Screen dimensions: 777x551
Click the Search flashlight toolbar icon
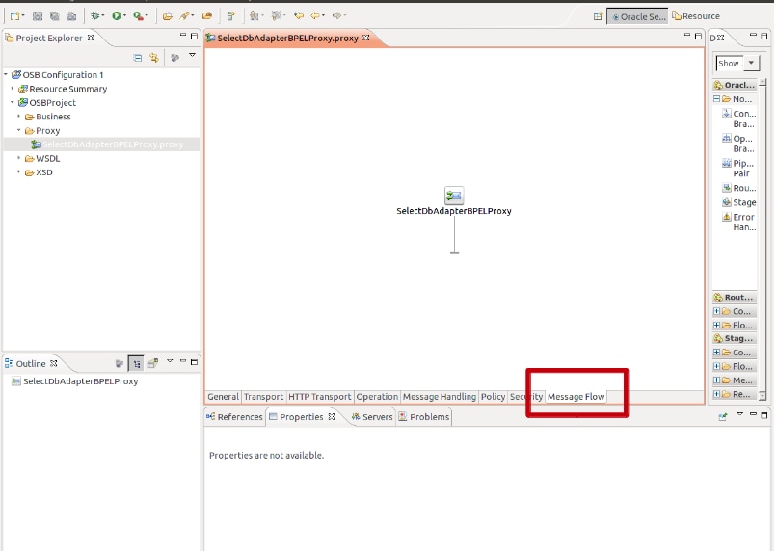pyautogui.click(x=185, y=16)
